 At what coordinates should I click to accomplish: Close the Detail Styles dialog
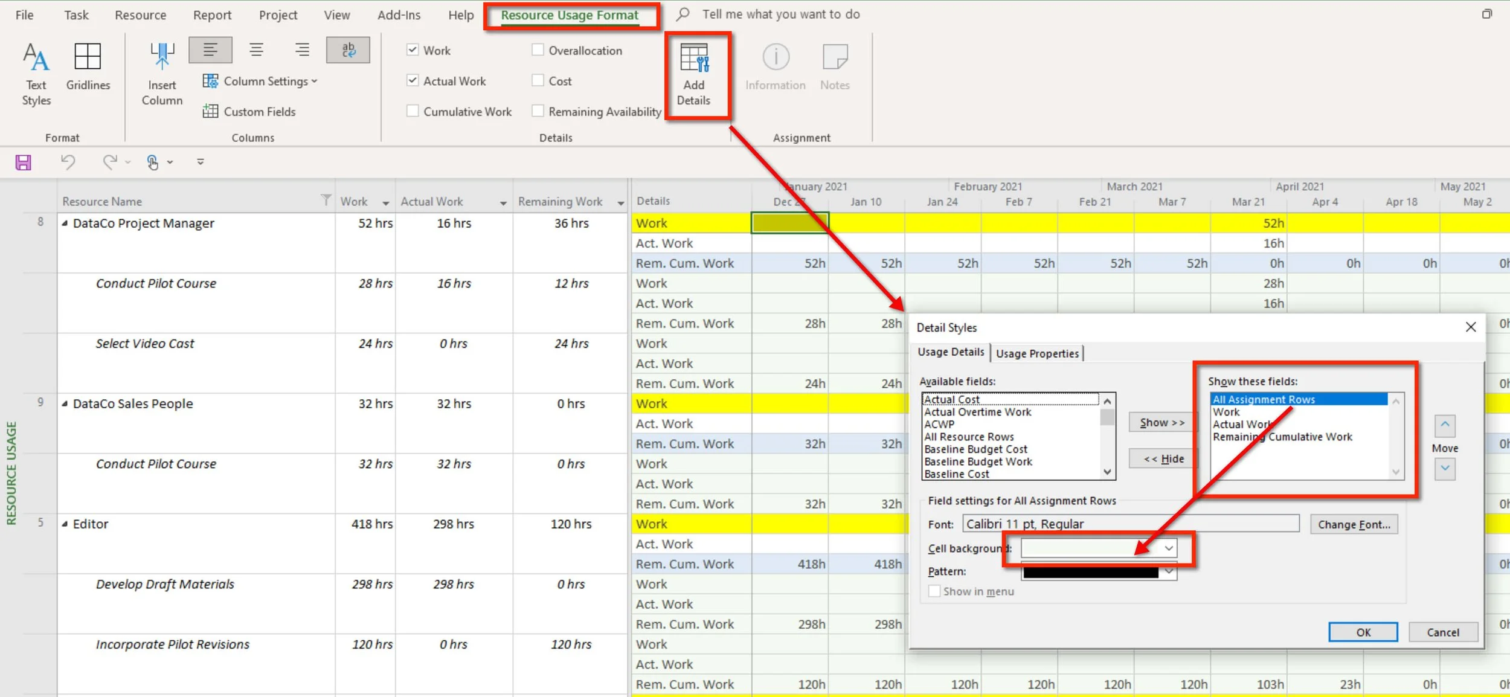(x=1471, y=327)
